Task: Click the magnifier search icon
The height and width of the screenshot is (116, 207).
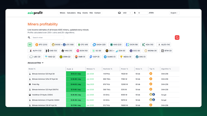Action: coord(29,37)
